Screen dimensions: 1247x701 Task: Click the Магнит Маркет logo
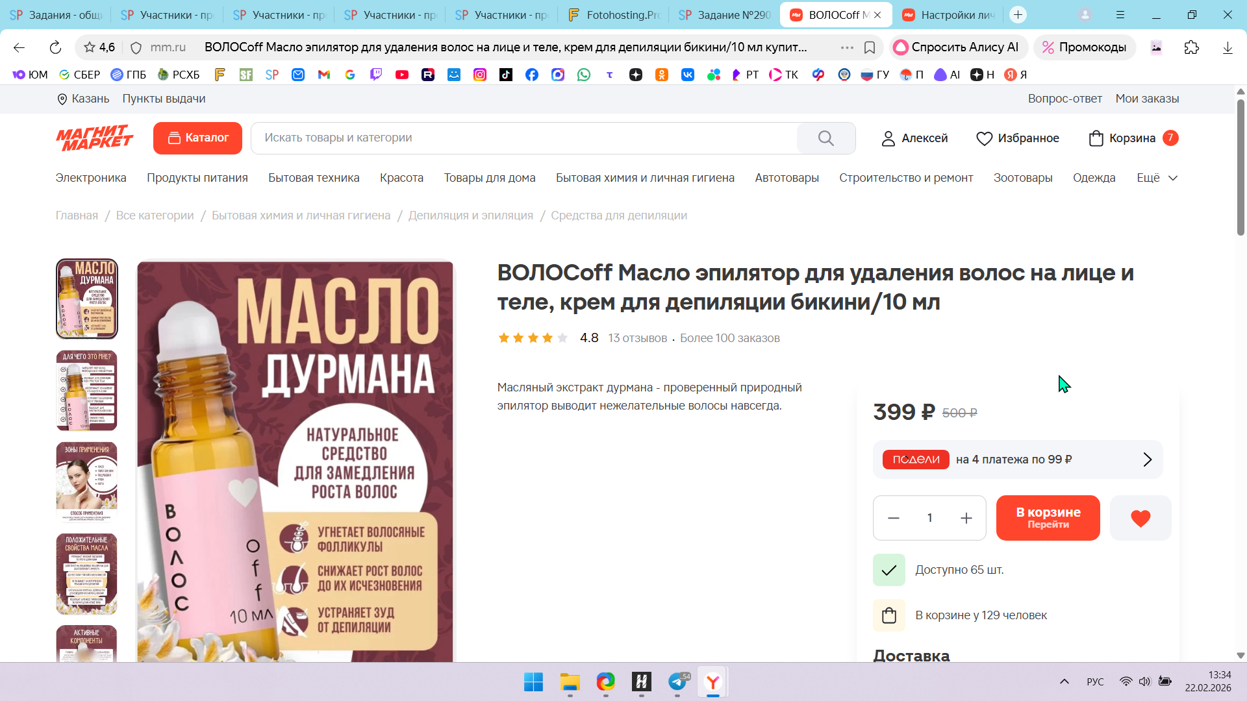coord(95,138)
